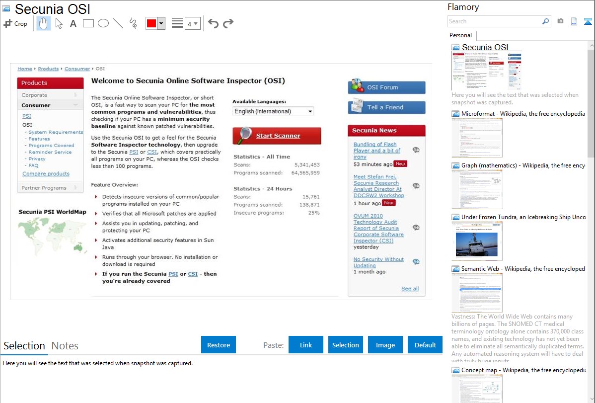Activate the hand pan tool
The image size is (595, 403).
(x=44, y=23)
